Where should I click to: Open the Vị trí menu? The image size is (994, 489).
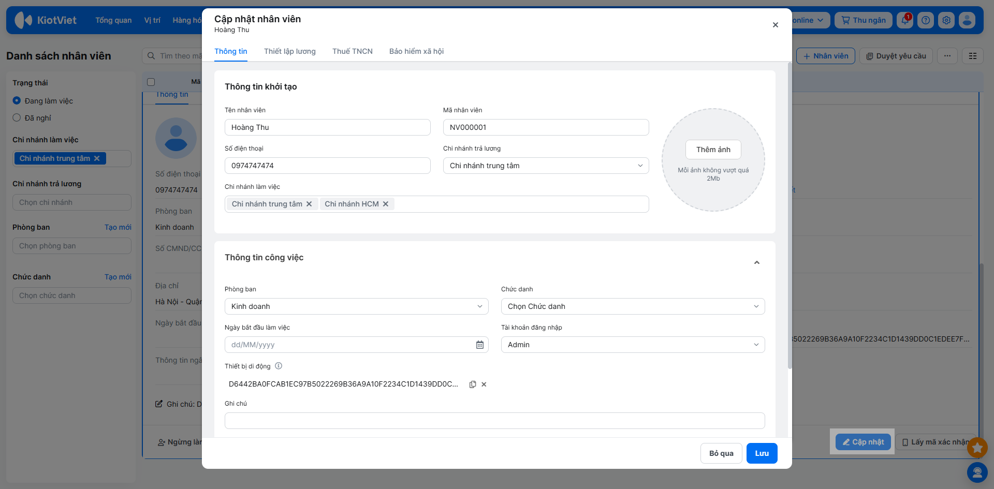pos(152,20)
